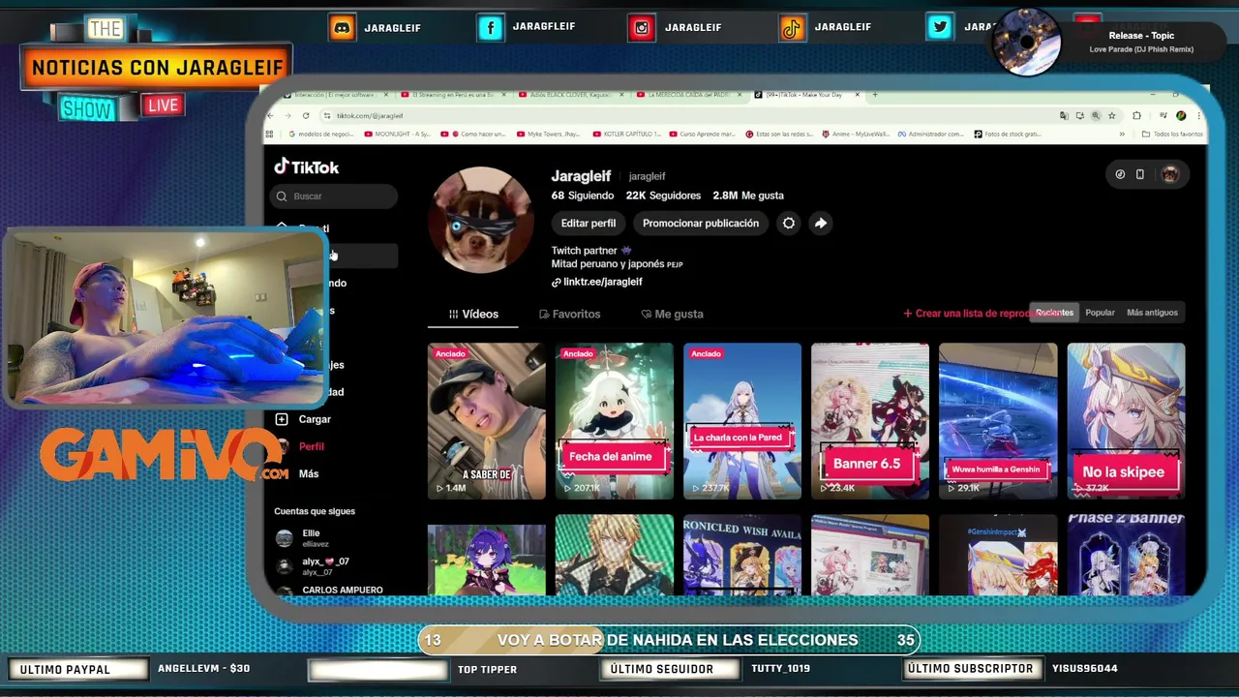Open profile settings gear icon
The width and height of the screenshot is (1239, 697).
coord(789,223)
